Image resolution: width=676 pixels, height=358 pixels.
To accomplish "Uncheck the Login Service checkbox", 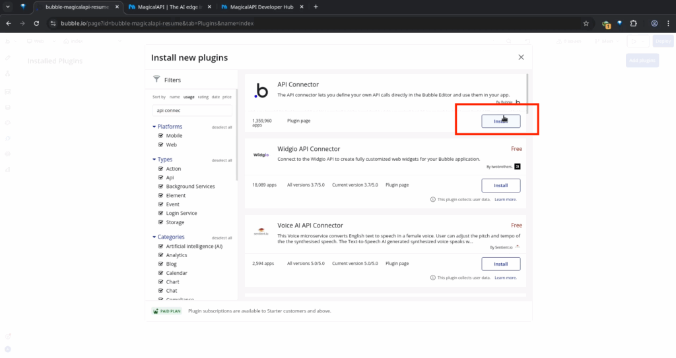I will tap(161, 213).
